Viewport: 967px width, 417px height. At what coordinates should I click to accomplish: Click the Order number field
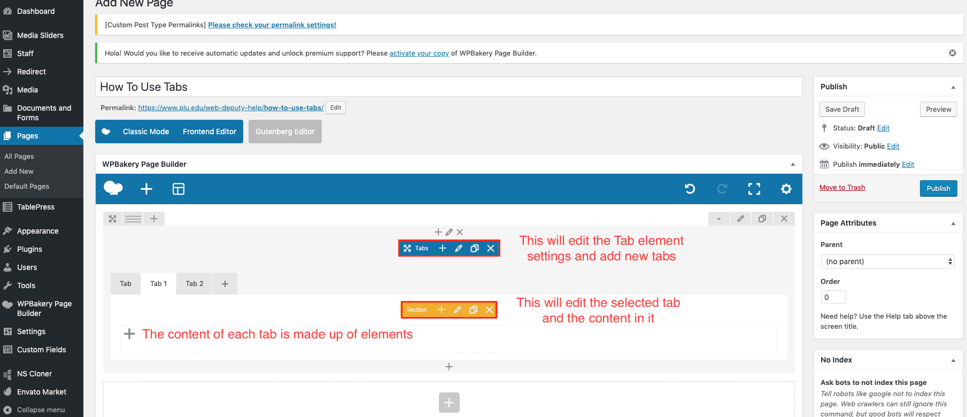click(833, 297)
